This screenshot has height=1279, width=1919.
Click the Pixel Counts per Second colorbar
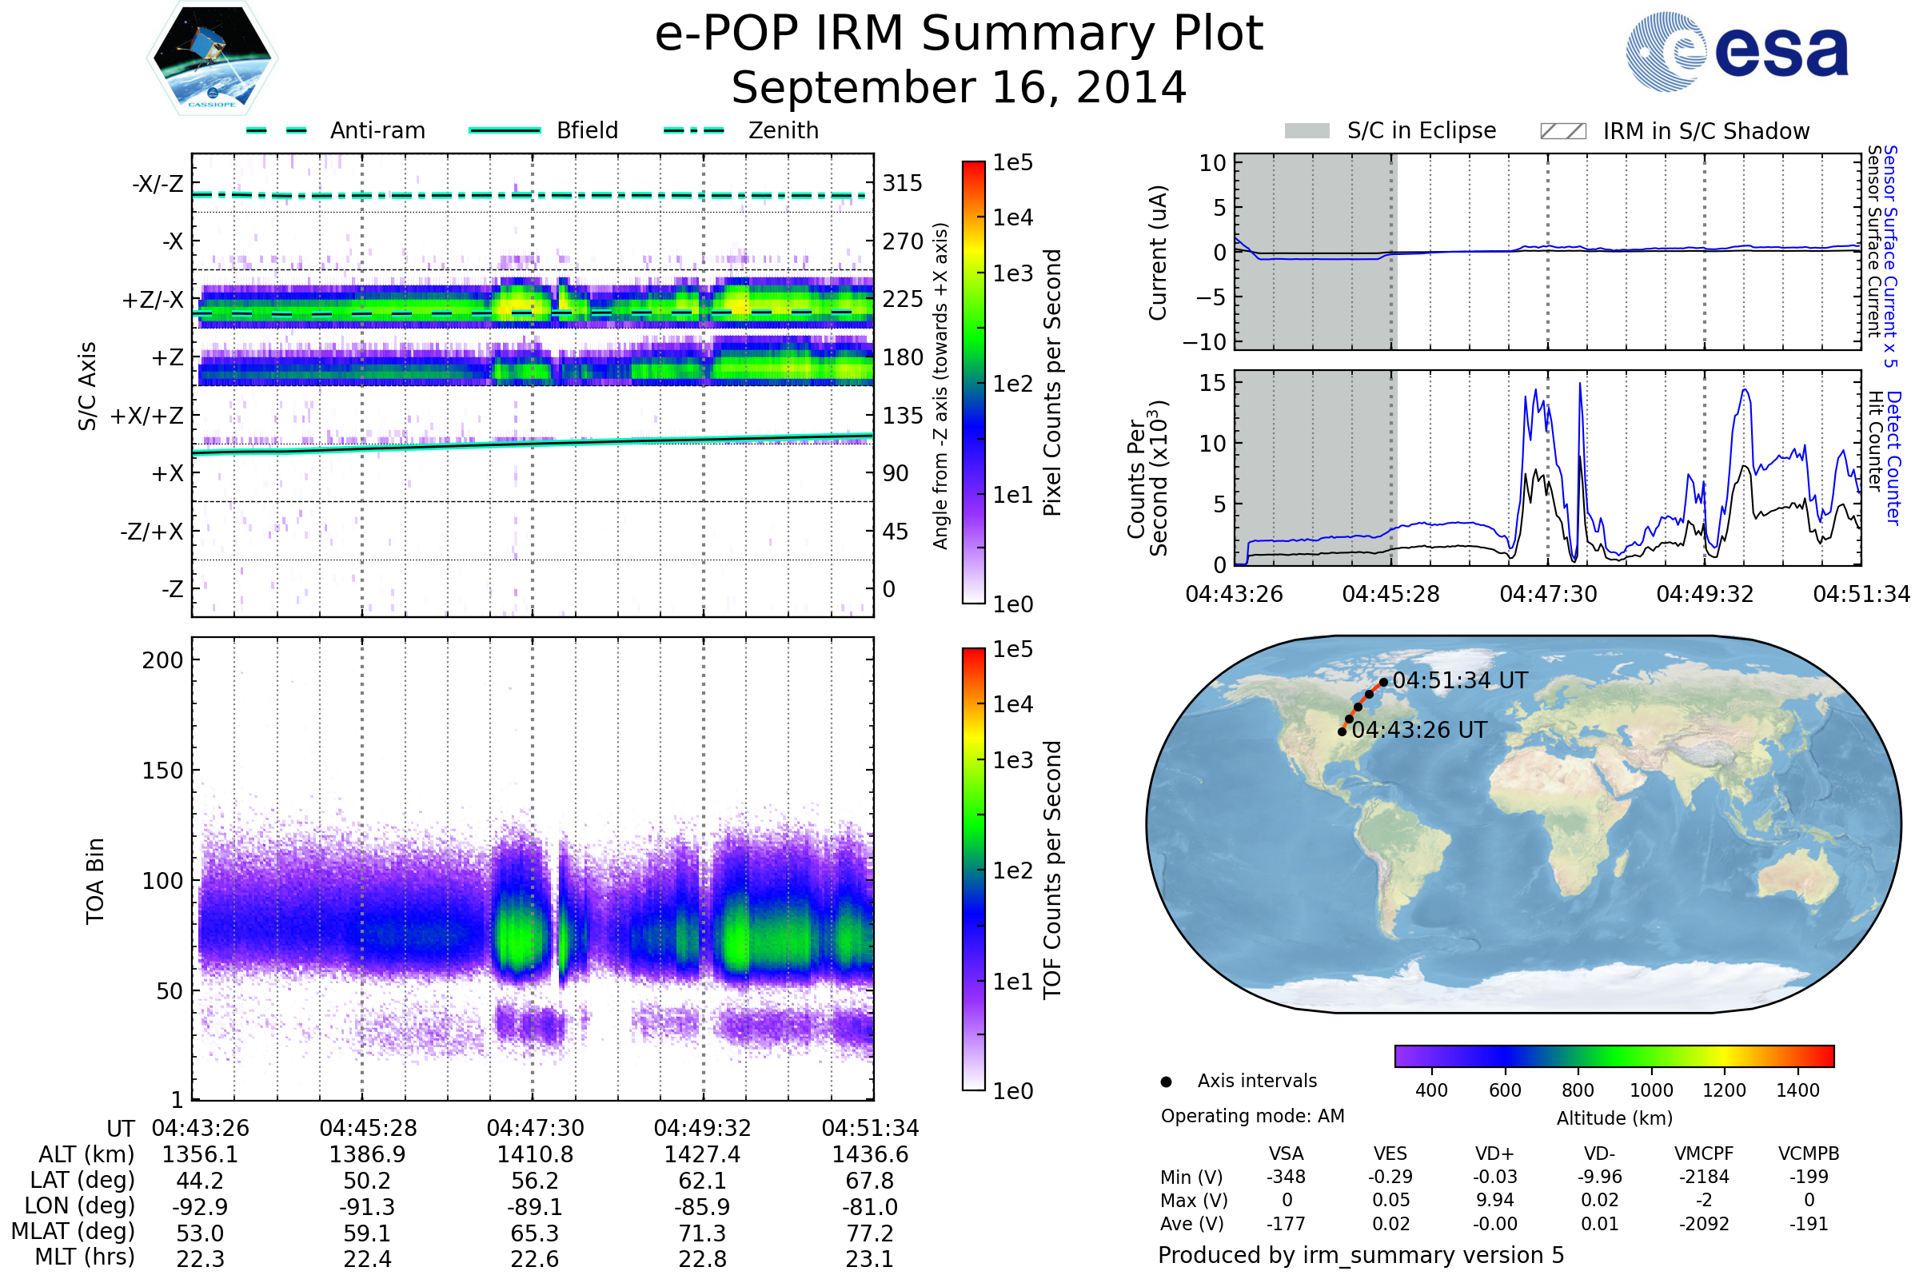click(x=973, y=382)
